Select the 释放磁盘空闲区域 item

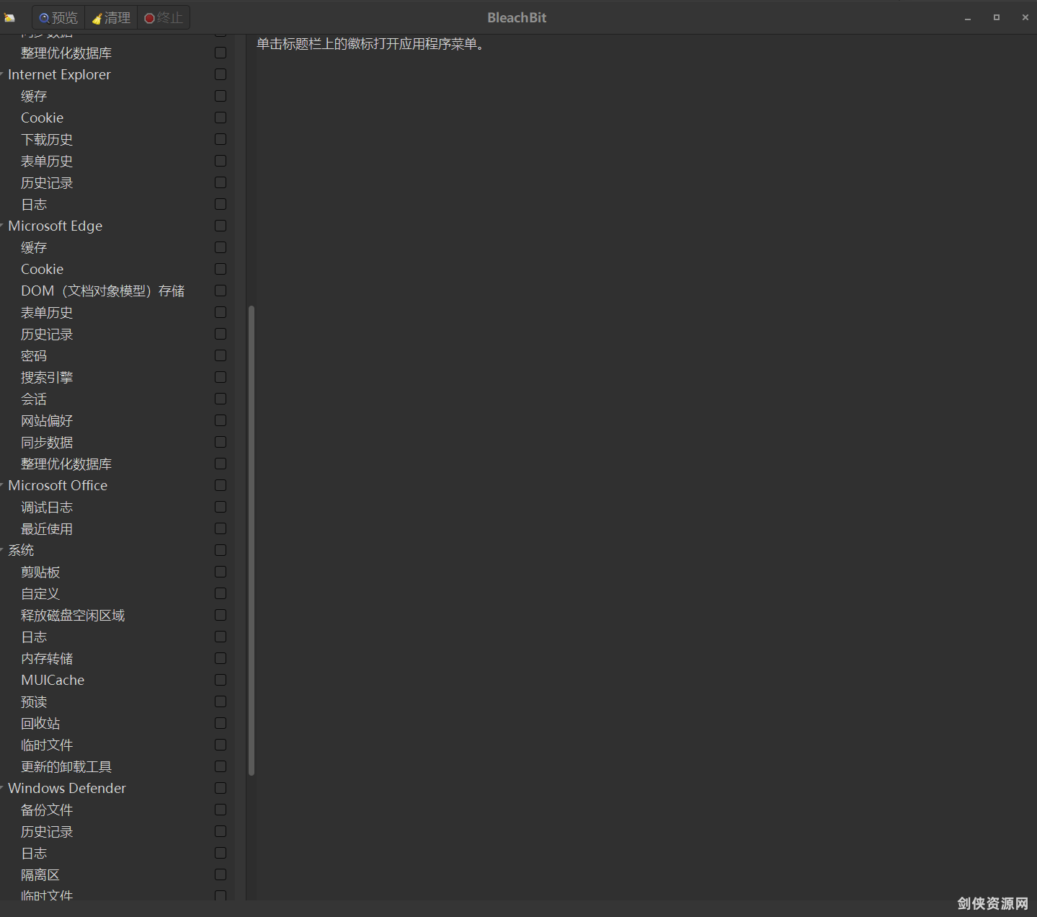(73, 615)
